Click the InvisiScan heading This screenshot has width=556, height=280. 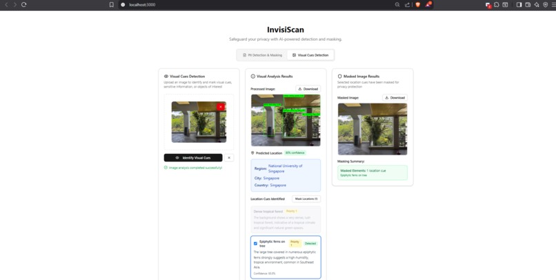click(286, 30)
